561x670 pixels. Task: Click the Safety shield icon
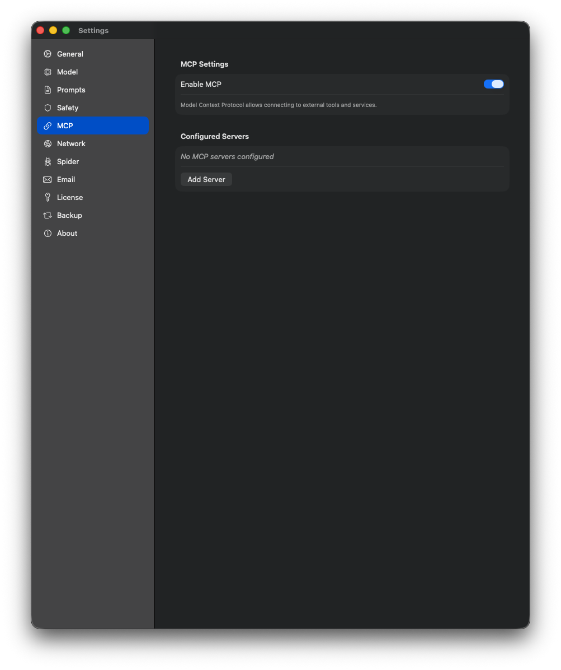point(48,108)
